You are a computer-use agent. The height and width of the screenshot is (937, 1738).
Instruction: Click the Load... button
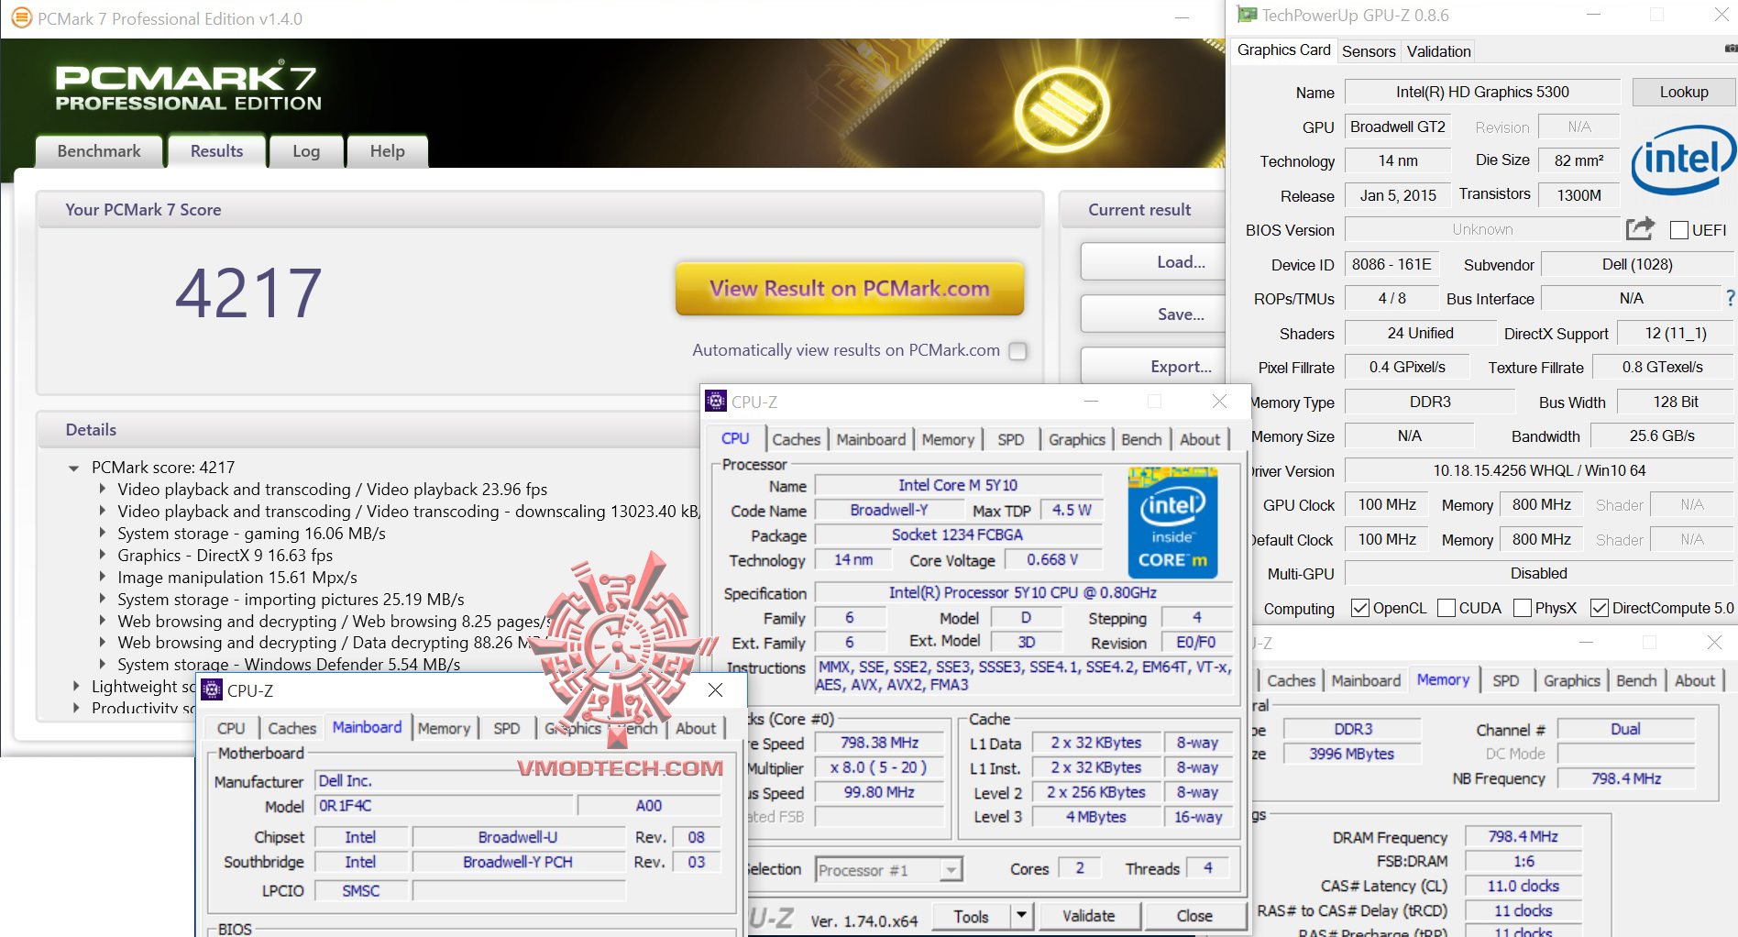1153,262
